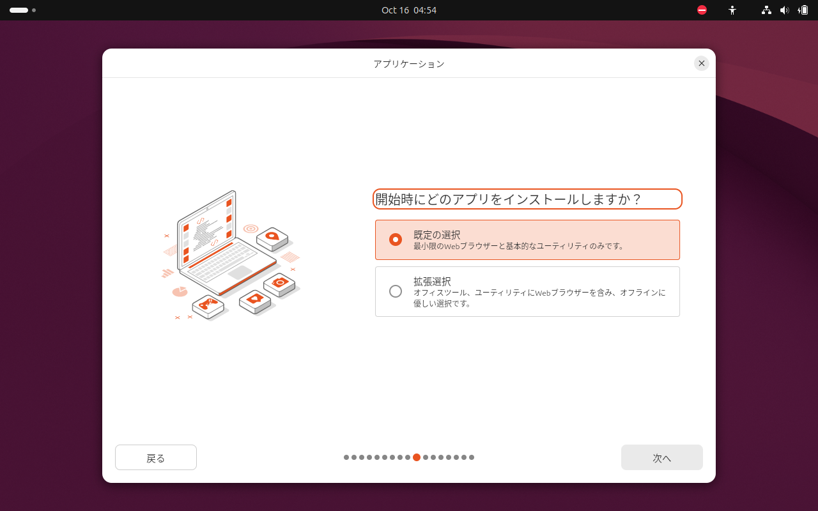This screenshot has height=511, width=818.
Task: Click the window title アプリケーション
Action: pos(409,64)
